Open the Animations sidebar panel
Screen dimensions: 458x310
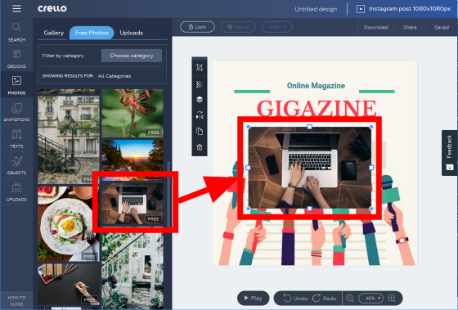tap(16, 112)
